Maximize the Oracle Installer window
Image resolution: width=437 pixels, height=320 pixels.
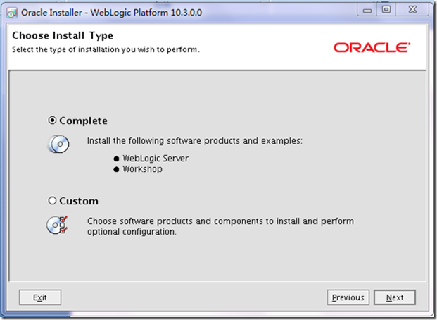pyautogui.click(x=386, y=9)
